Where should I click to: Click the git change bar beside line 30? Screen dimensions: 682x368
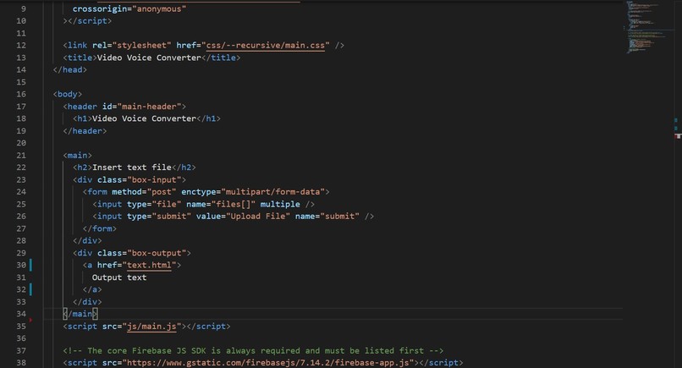click(30, 265)
